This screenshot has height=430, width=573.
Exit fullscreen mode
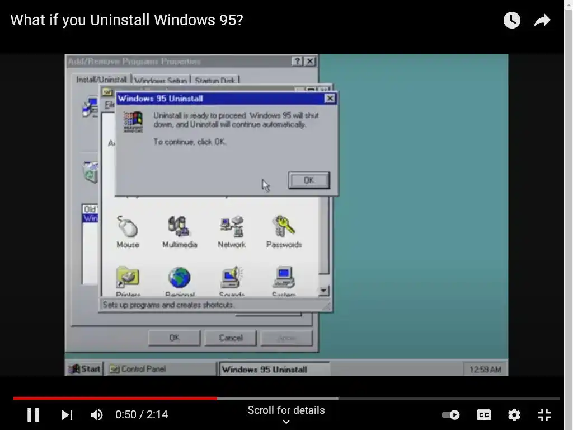[x=544, y=415]
